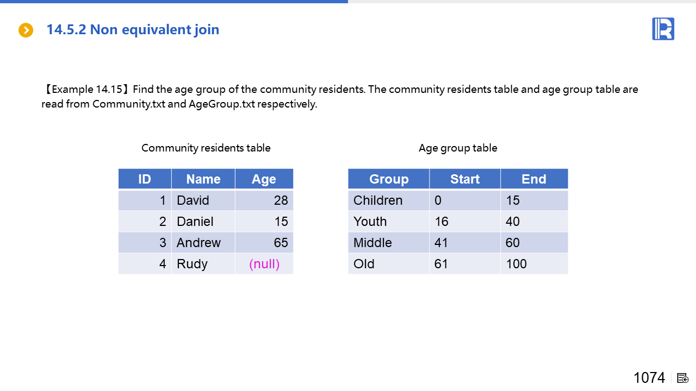Click the Example 14.15 description text

[x=340, y=96]
